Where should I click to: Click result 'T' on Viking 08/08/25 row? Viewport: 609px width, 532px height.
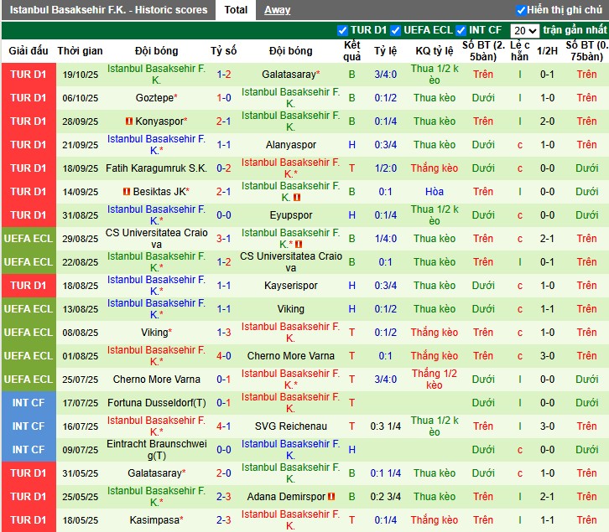point(351,332)
